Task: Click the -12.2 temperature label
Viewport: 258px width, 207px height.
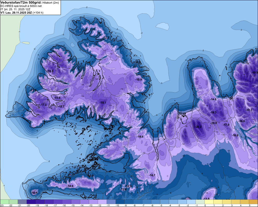Action: pos(33,90)
